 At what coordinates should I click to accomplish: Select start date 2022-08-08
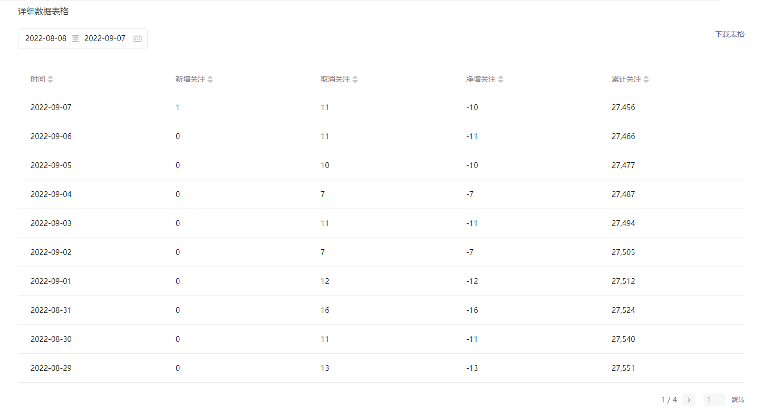coord(46,38)
